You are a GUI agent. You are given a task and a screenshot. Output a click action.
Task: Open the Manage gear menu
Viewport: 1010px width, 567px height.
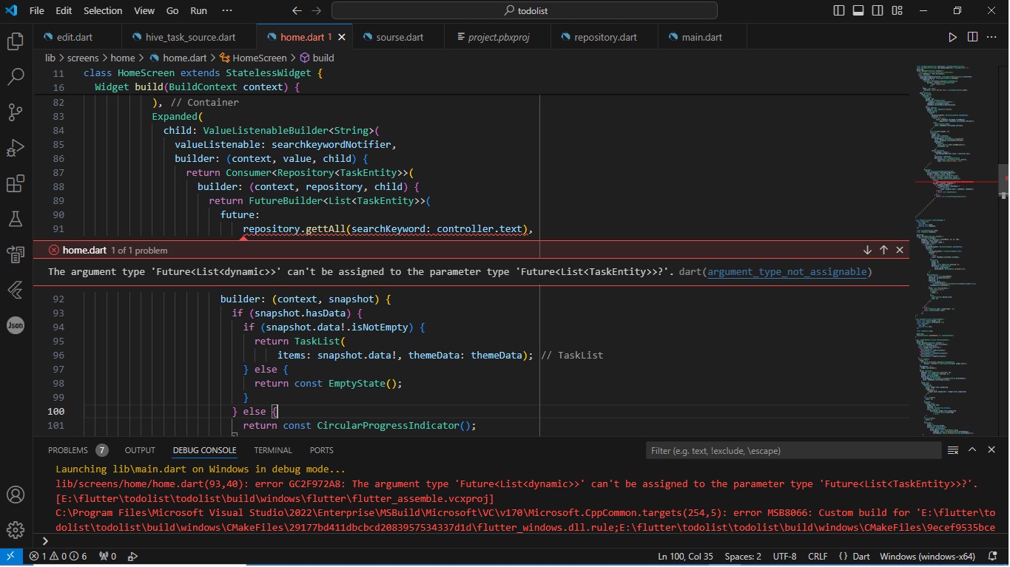(x=16, y=530)
